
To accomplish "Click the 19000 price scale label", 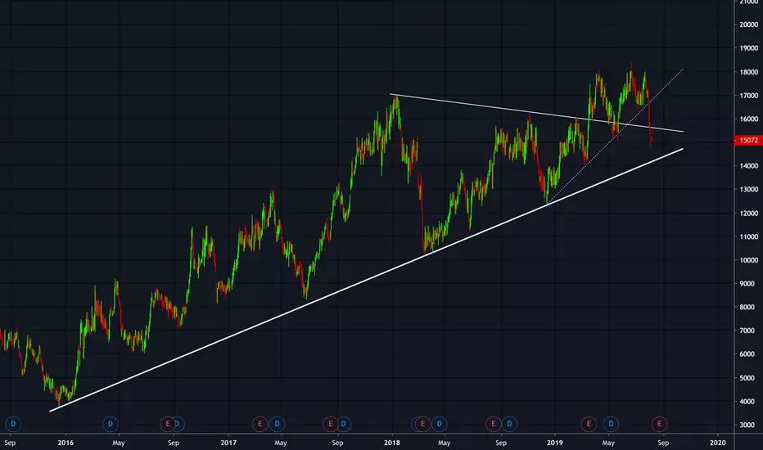I will point(748,48).
